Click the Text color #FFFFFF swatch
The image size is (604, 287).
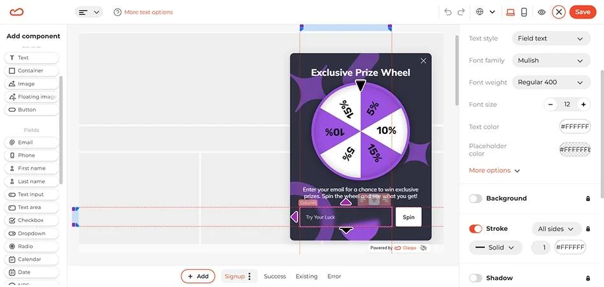pos(575,127)
